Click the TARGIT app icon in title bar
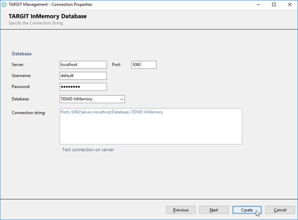The width and height of the screenshot is (298, 220). coord(4,4)
